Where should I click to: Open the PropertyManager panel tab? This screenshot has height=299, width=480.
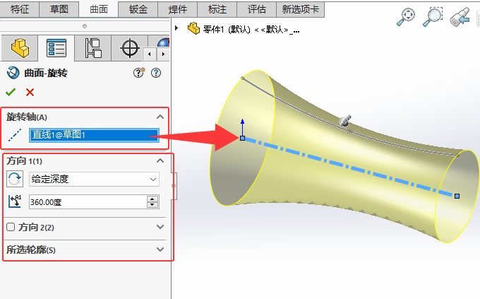coord(56,48)
